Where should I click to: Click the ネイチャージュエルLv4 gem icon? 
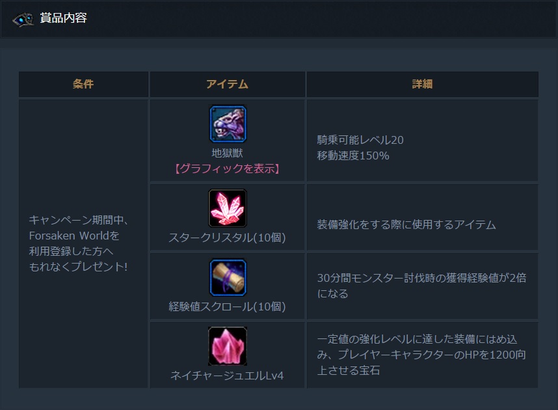point(228,346)
